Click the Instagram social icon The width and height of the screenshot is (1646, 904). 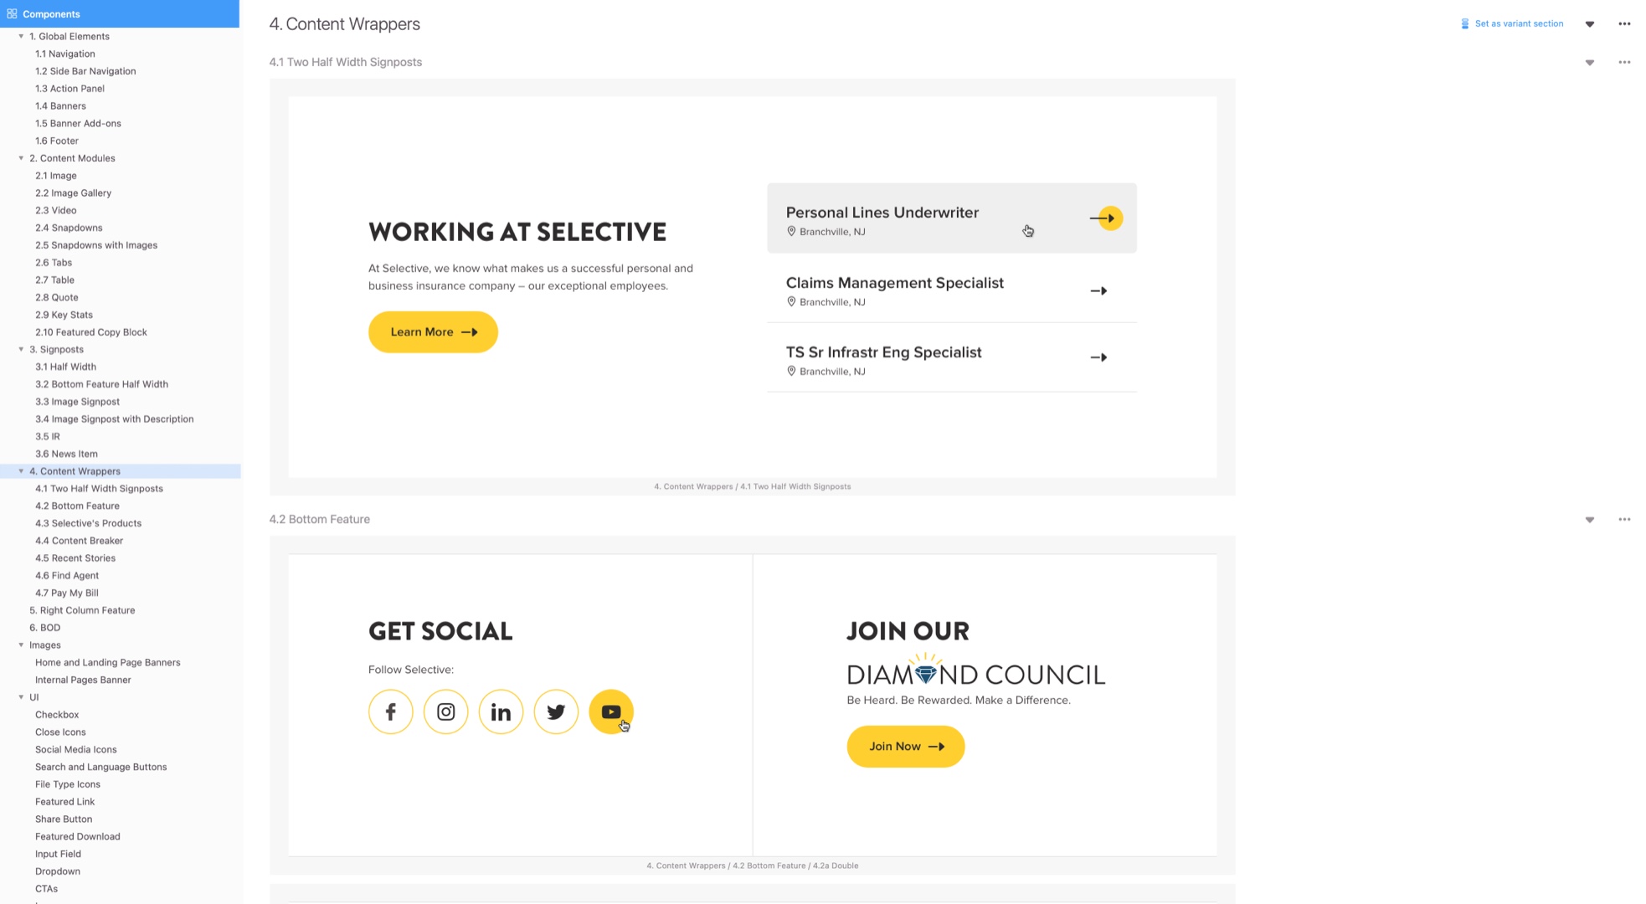click(445, 711)
